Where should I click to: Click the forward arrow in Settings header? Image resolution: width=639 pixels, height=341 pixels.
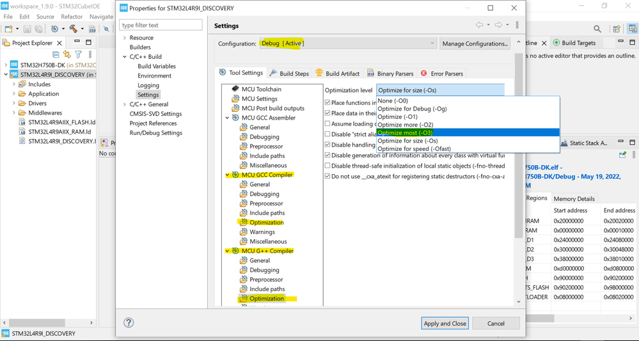(x=498, y=25)
